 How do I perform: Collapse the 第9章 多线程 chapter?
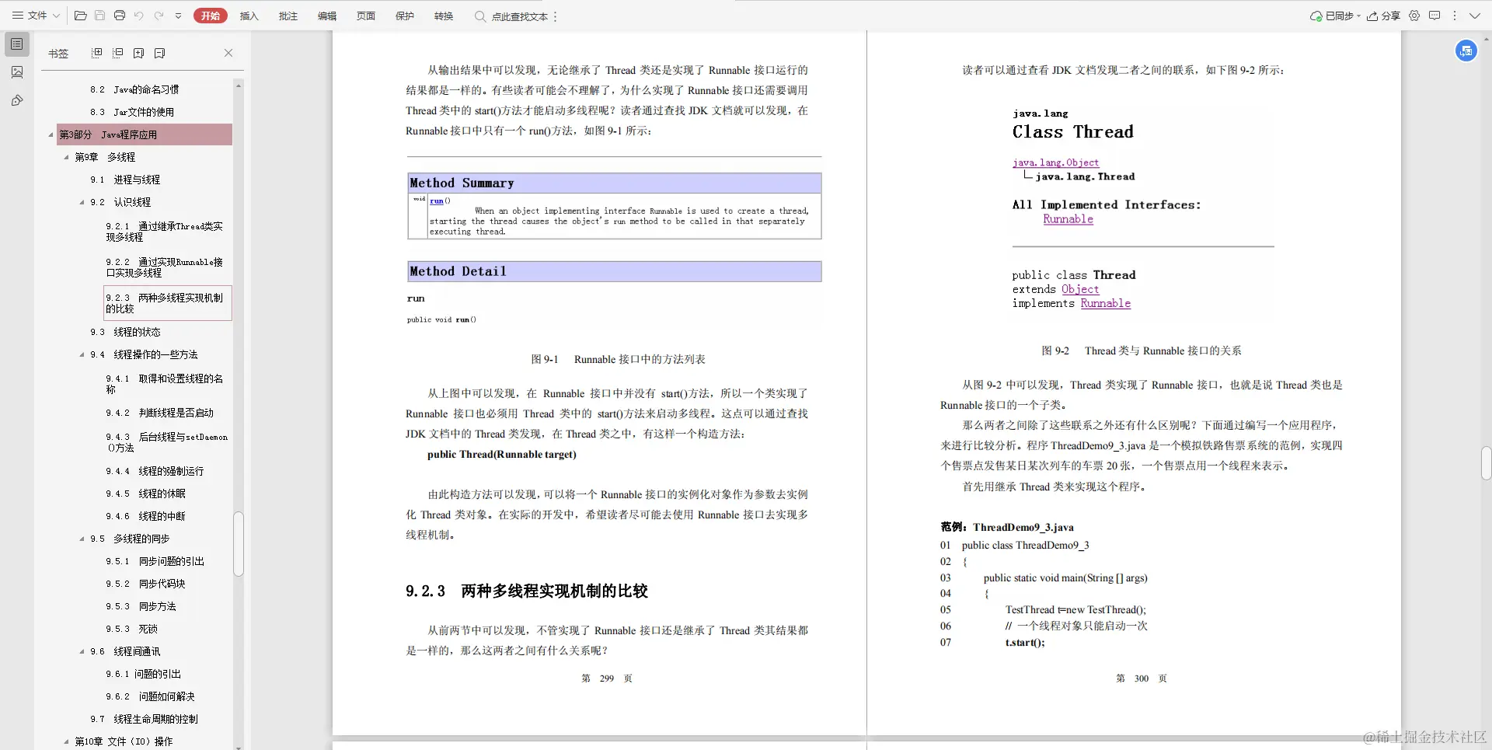click(67, 157)
